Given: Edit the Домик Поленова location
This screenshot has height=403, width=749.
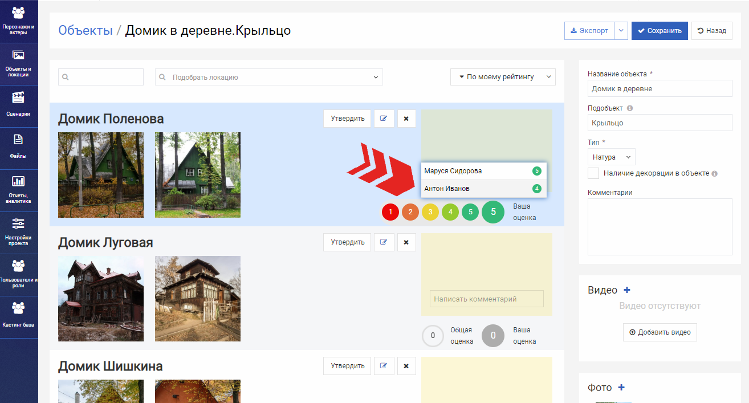Looking at the screenshot, I should (x=384, y=119).
